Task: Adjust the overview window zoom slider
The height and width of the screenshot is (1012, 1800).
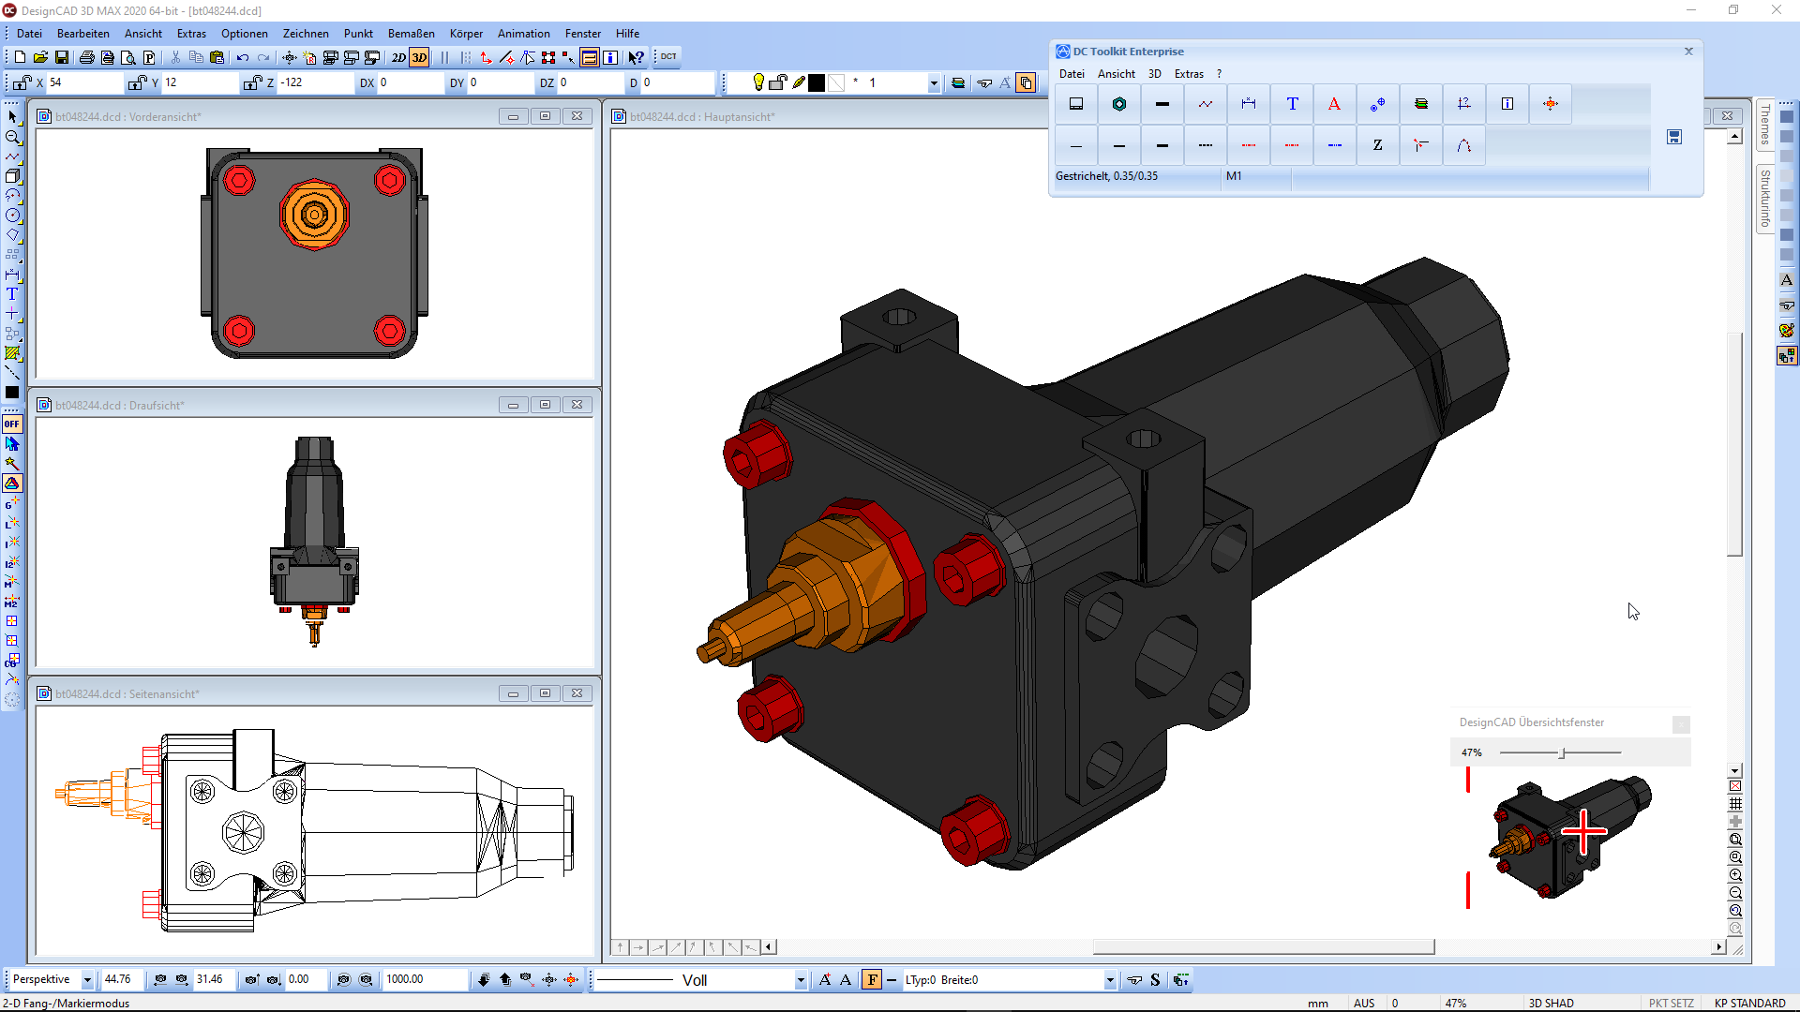Action: (1562, 752)
